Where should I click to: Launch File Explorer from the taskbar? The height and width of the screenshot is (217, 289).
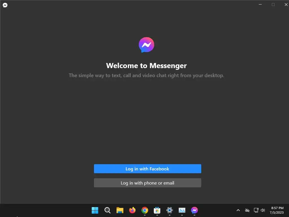(x=120, y=210)
